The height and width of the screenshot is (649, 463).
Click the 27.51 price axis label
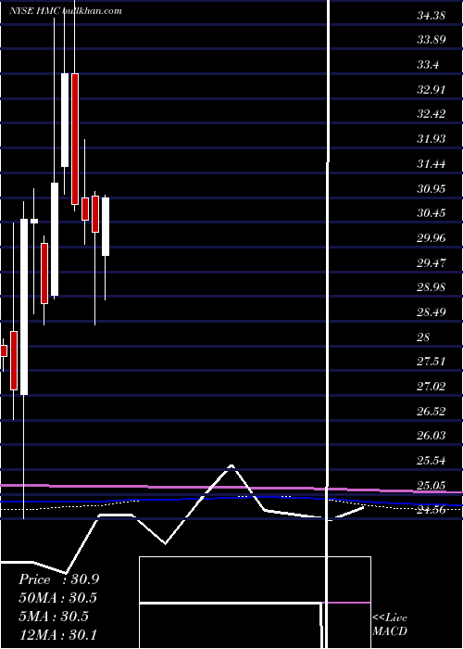432,362
